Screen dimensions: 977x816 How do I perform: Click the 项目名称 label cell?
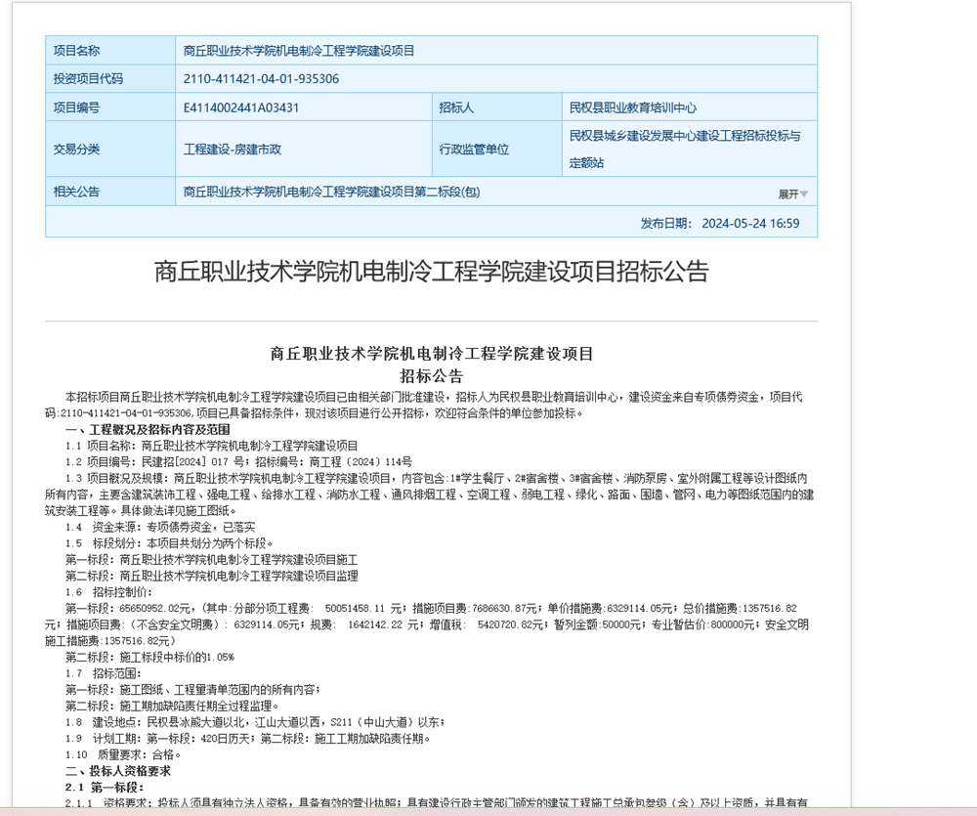[x=110, y=51]
